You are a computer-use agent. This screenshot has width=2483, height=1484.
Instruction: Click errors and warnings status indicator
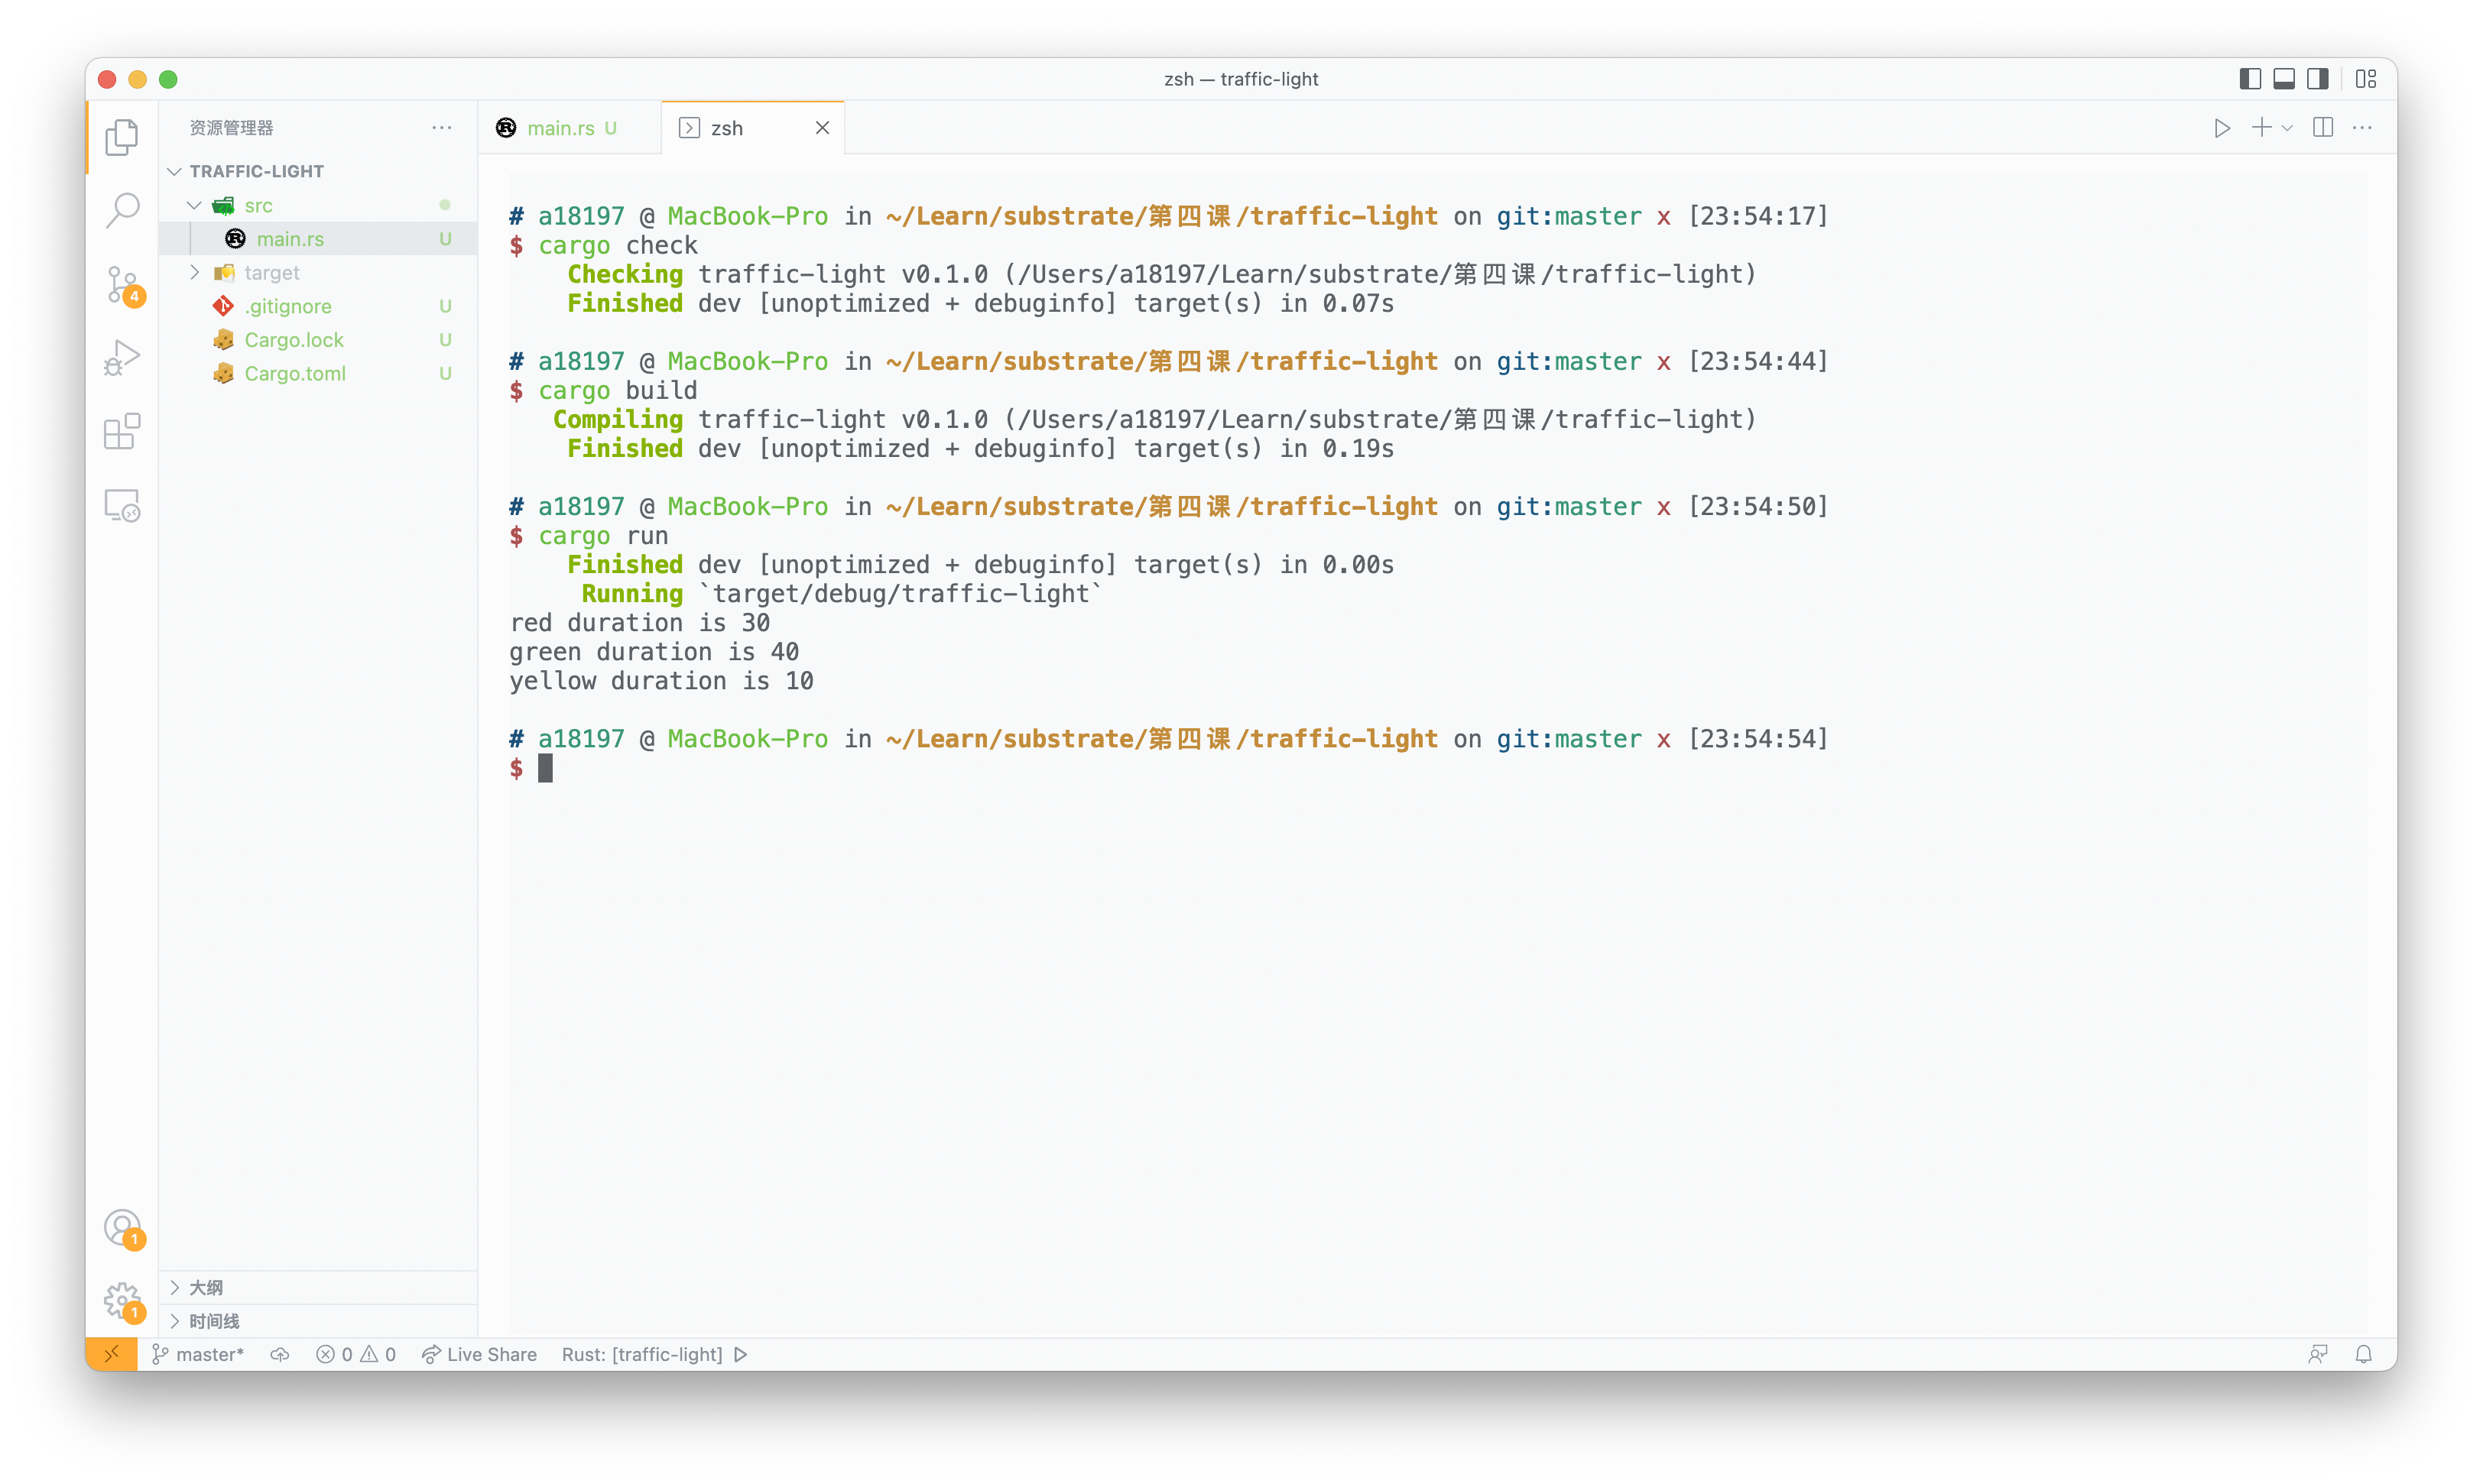[x=353, y=1353]
